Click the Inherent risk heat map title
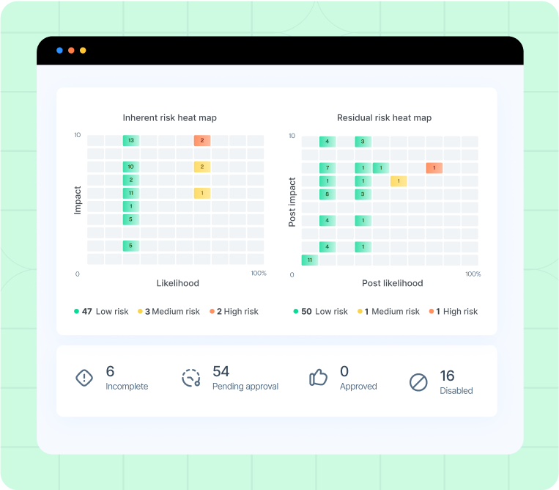559x490 pixels. [170, 118]
